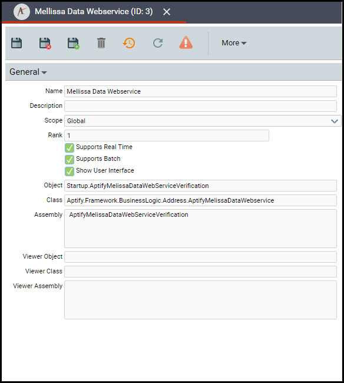This screenshot has width=344, height=383.
Task: Click the Description input field
Action: tap(200, 106)
